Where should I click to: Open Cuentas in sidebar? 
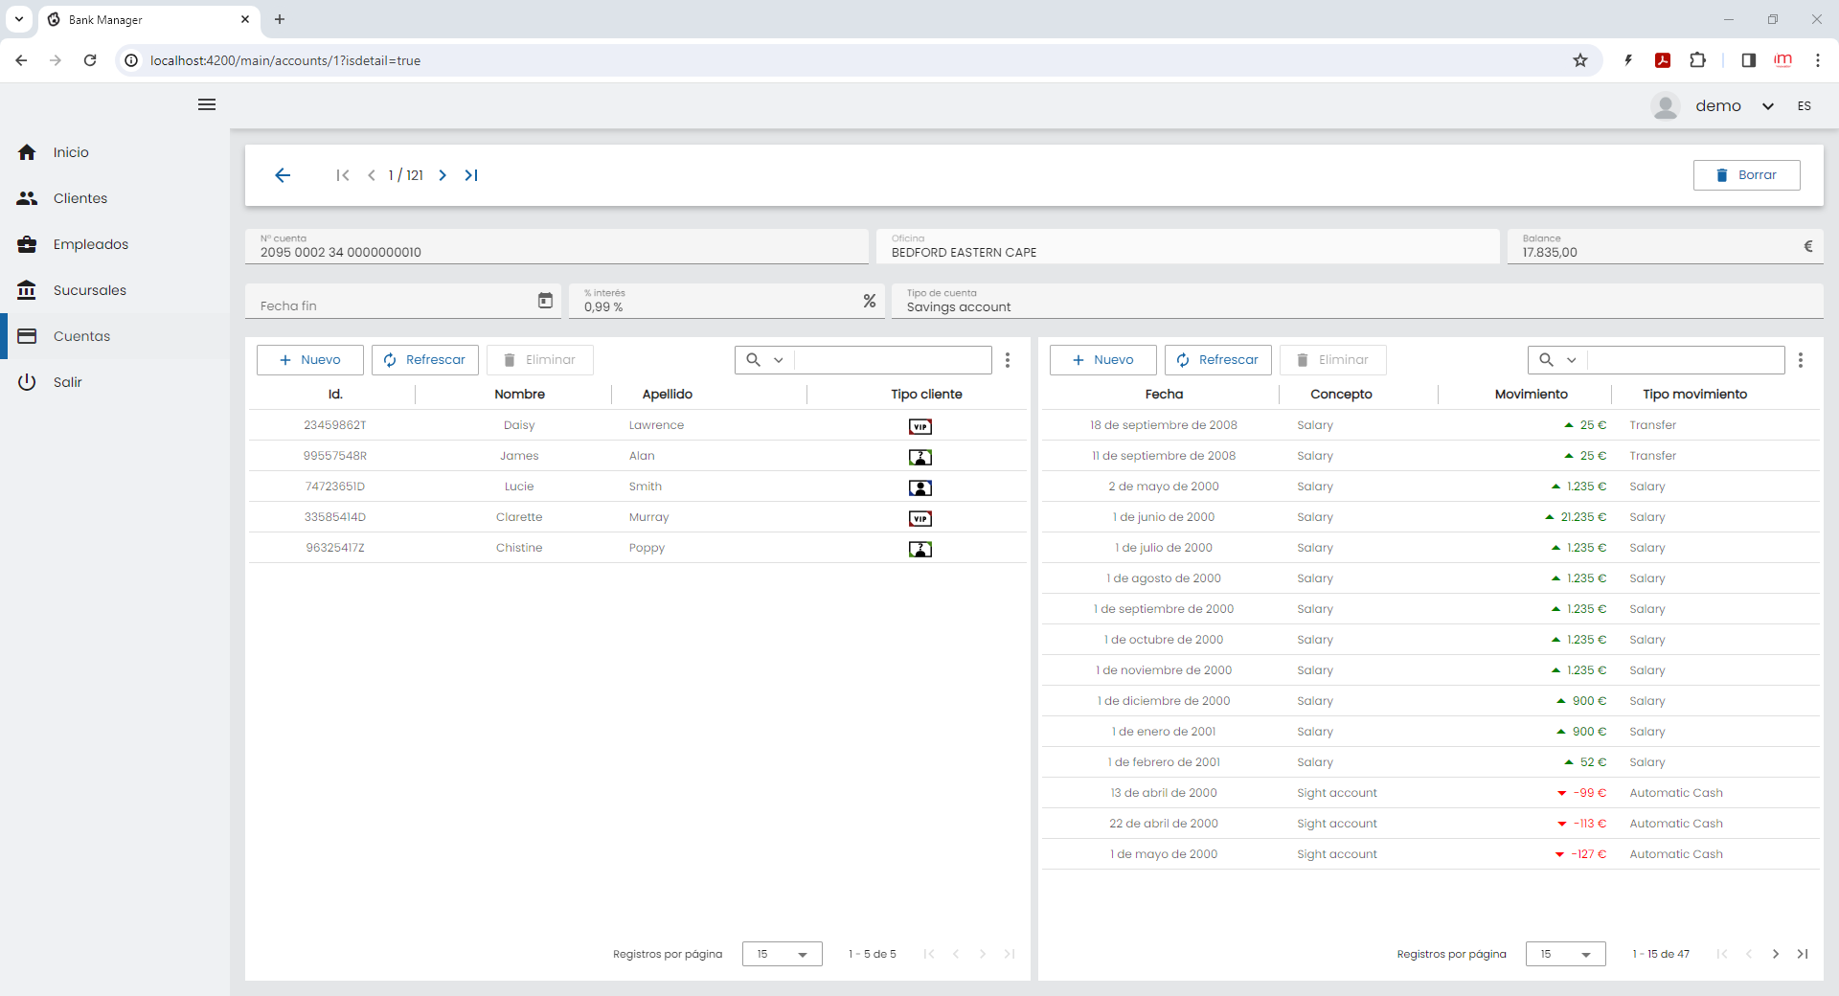point(115,336)
